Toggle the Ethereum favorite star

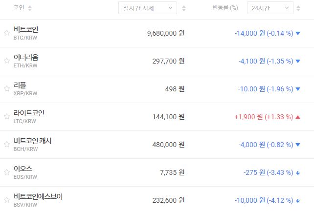pos(7,61)
